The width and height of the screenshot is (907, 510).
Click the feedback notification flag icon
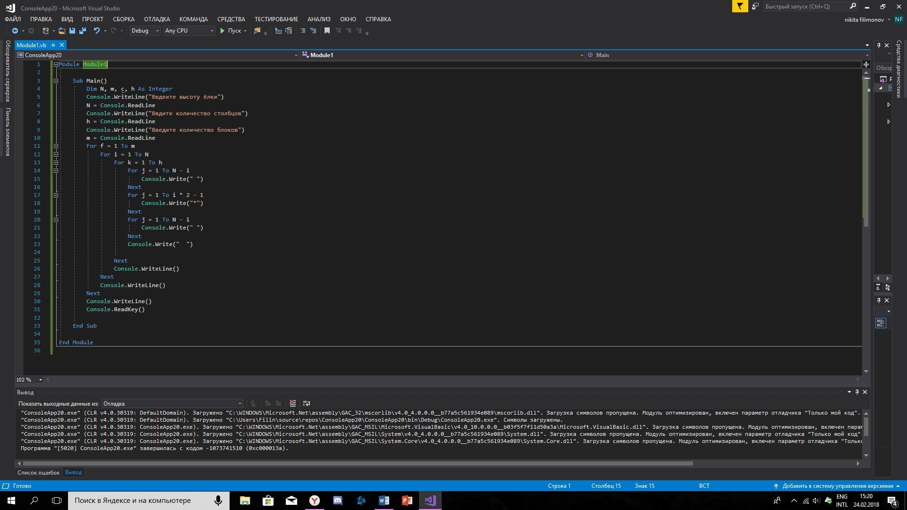(x=740, y=7)
